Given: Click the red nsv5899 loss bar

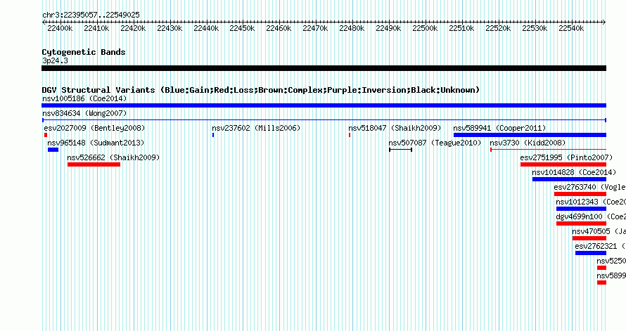Looking at the screenshot, I should click(x=601, y=283).
